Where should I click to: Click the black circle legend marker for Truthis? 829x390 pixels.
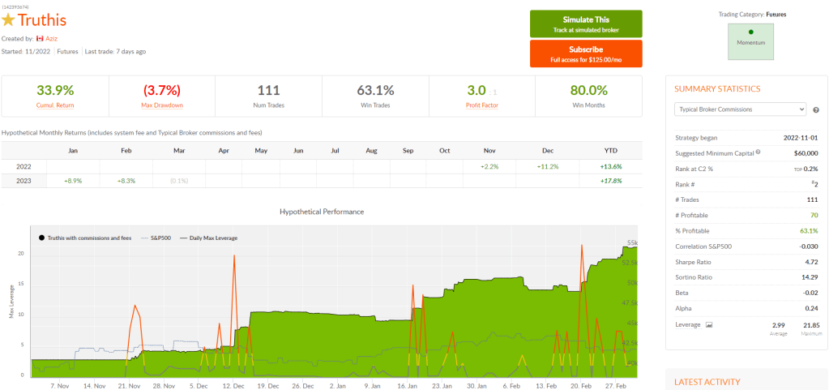[x=41, y=238]
